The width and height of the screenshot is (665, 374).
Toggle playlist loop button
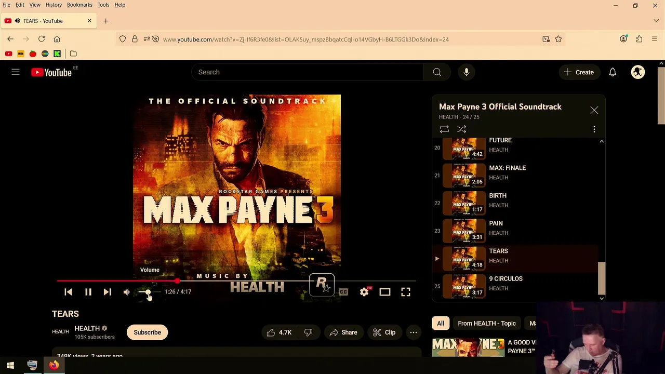click(444, 129)
